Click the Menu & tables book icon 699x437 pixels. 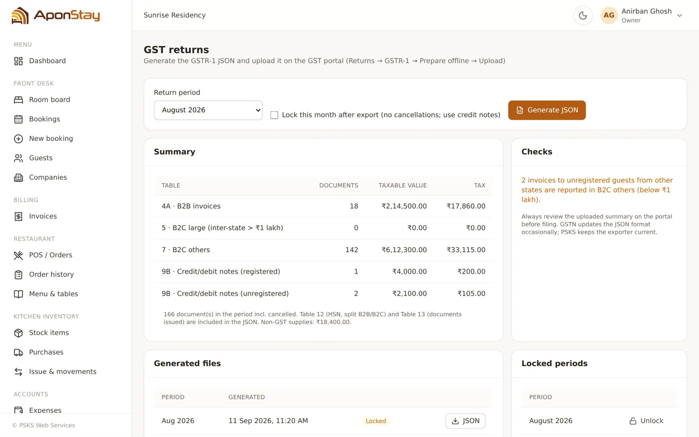tap(18, 294)
